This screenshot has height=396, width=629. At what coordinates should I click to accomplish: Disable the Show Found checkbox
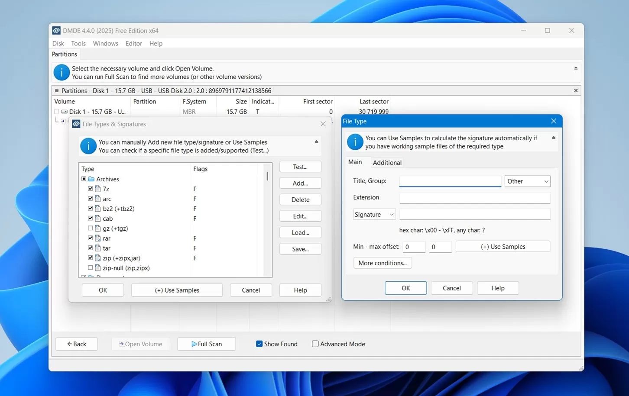[x=259, y=344]
